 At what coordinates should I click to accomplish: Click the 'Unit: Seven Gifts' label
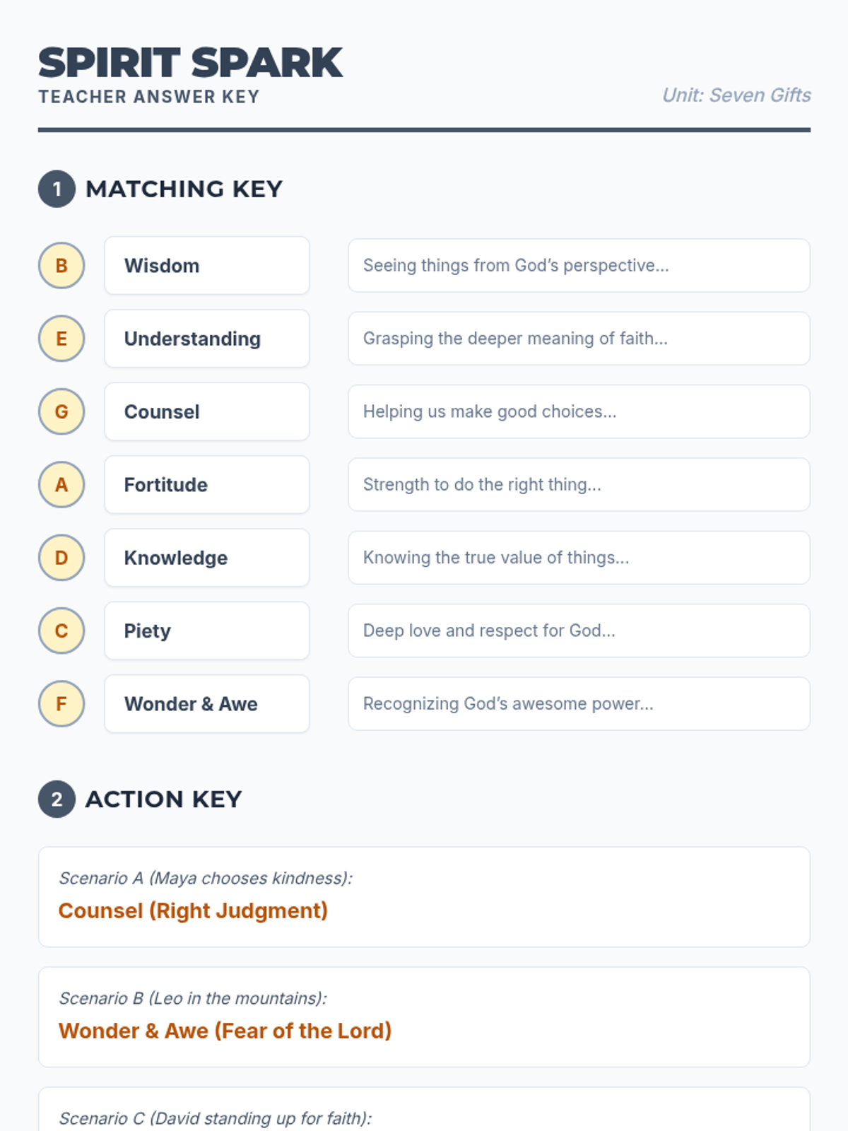pyautogui.click(x=736, y=95)
